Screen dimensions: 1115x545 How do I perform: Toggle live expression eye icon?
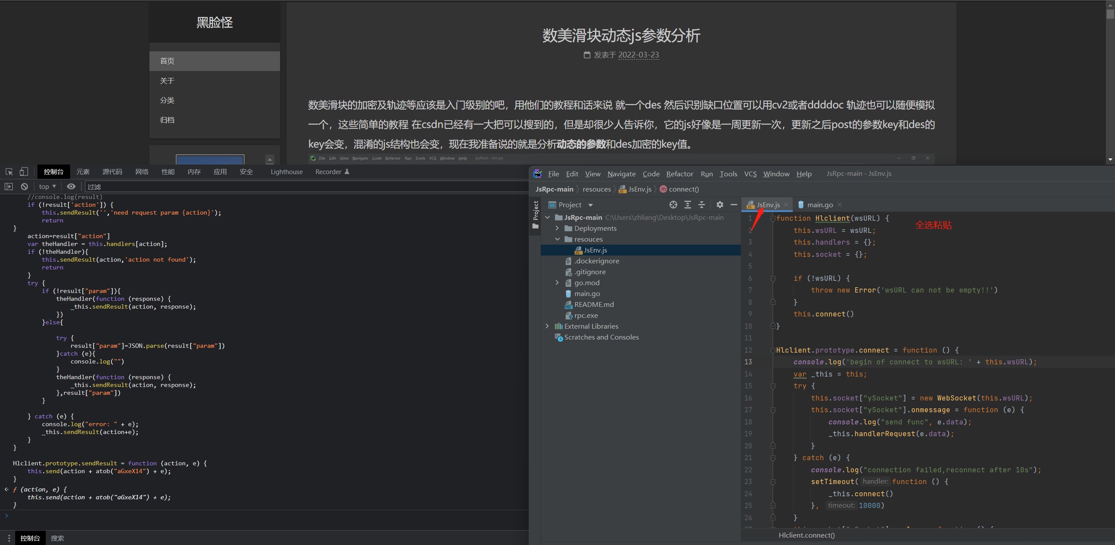click(x=71, y=186)
